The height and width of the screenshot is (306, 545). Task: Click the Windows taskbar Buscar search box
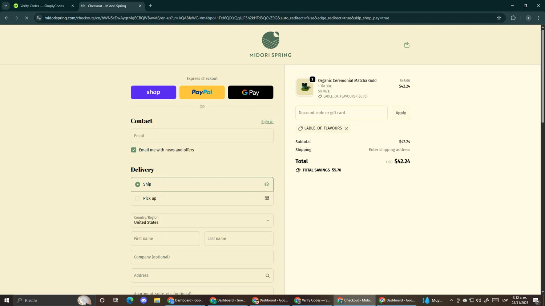[54, 301]
